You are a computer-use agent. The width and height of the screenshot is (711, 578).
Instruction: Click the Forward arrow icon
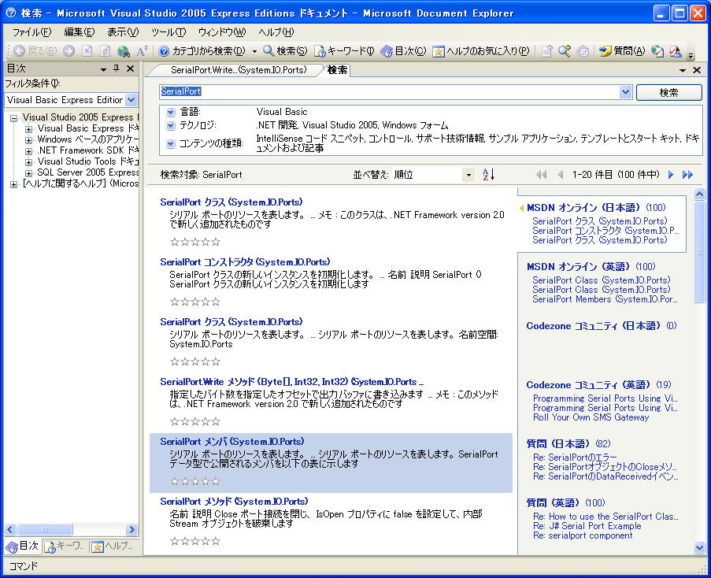tap(69, 50)
